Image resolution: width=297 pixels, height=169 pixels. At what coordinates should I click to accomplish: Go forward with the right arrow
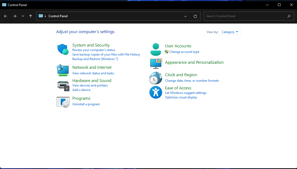(x=15, y=16)
